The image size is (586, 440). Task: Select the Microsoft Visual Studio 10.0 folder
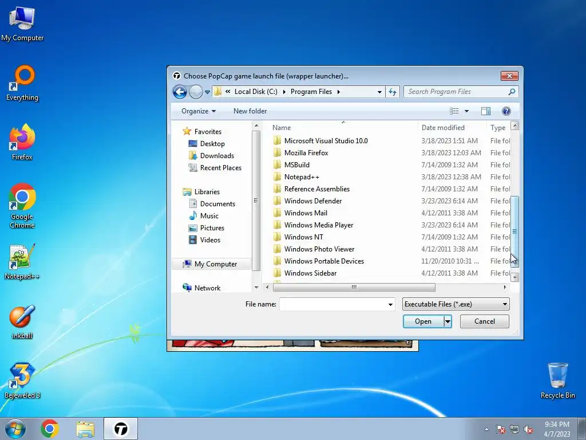[x=326, y=141]
